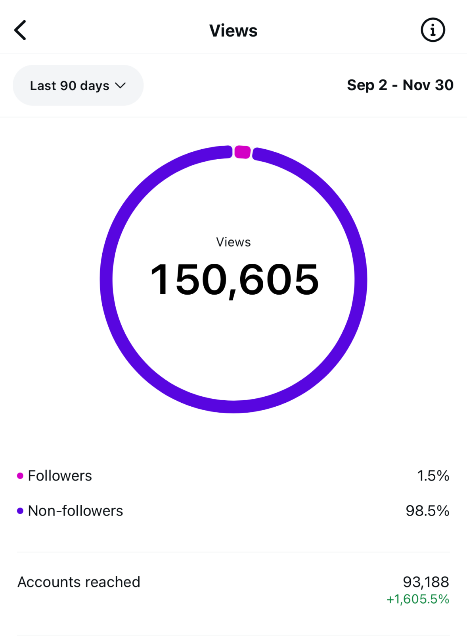Open the Accounts reached row label

[79, 582]
